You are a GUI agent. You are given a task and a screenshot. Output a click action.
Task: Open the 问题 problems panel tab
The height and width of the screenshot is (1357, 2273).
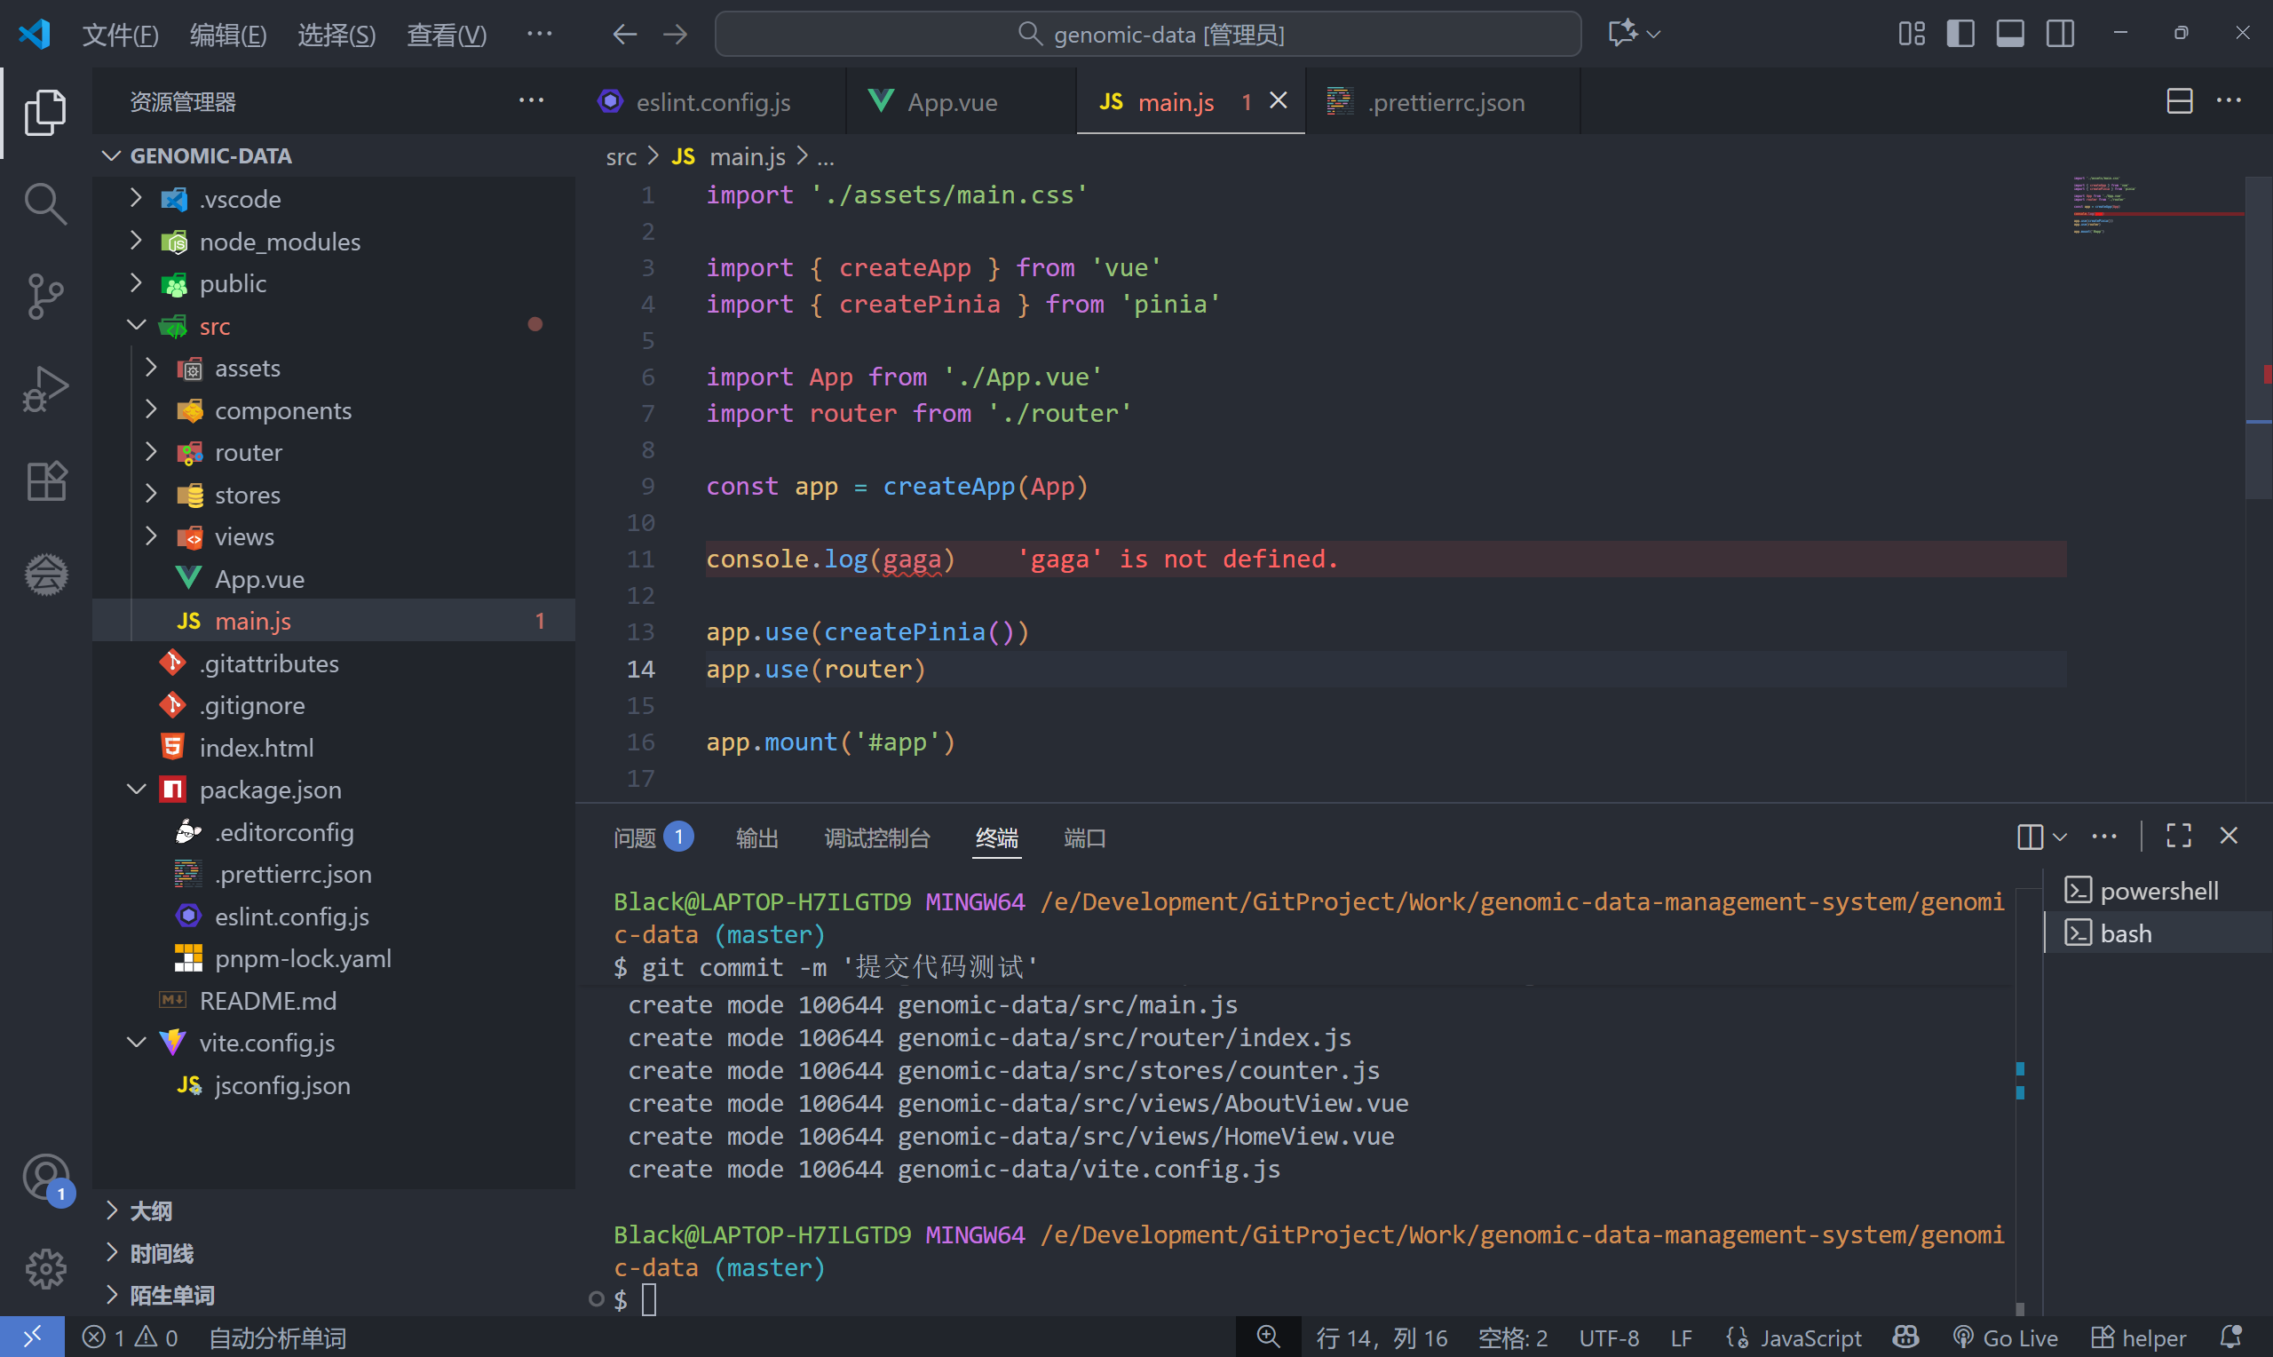pos(634,837)
